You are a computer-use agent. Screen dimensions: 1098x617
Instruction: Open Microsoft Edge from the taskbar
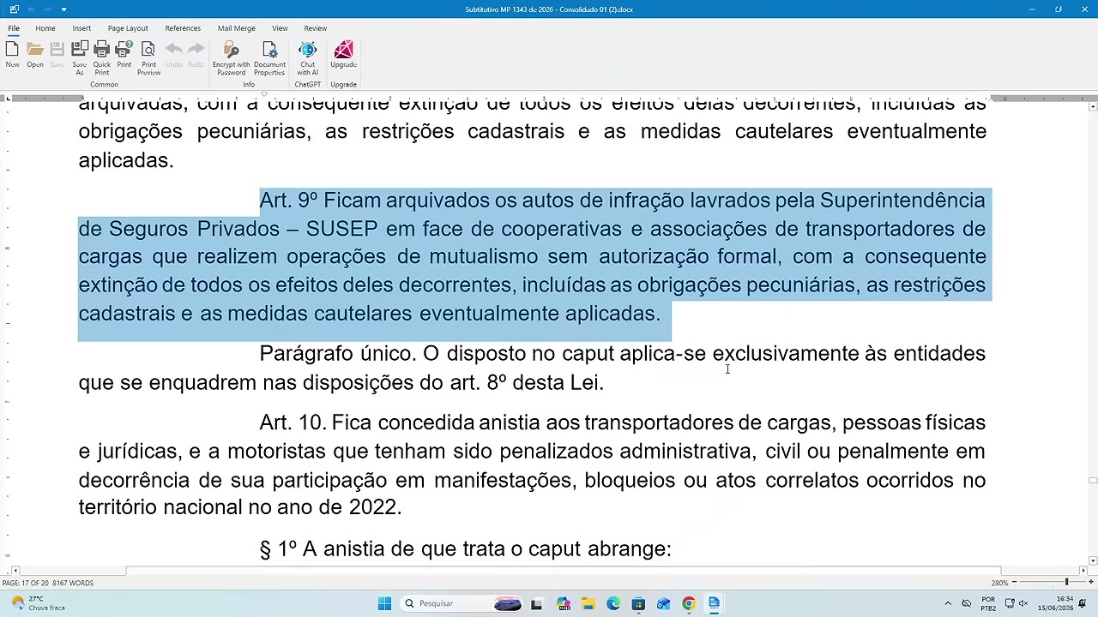click(613, 603)
